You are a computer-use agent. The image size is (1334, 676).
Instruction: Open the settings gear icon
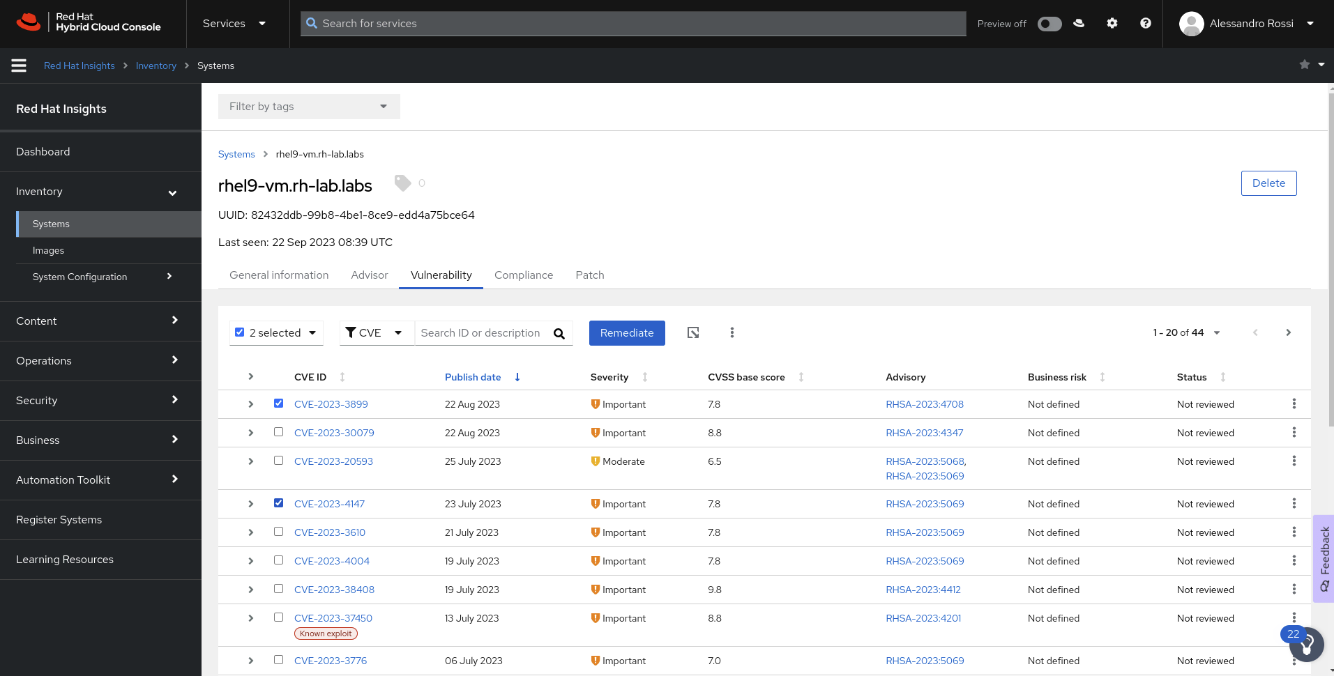[1112, 24]
